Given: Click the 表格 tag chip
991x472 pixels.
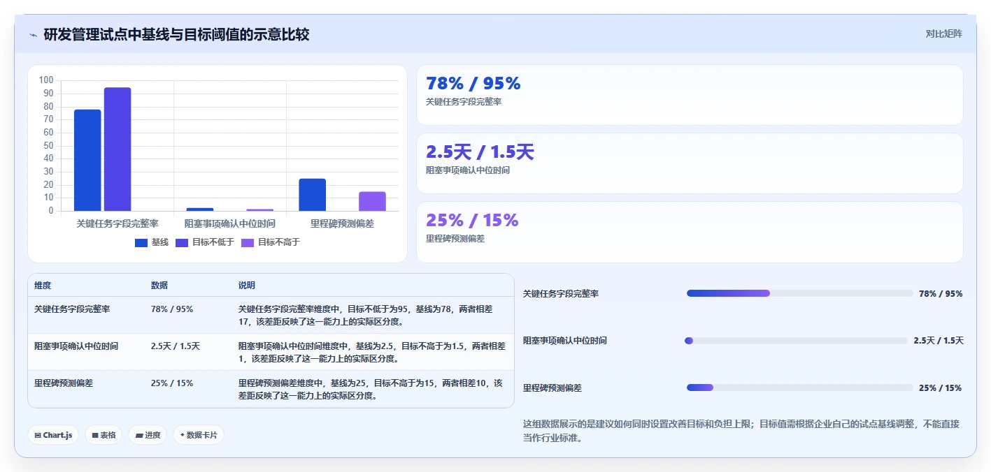Looking at the screenshot, I should point(104,435).
